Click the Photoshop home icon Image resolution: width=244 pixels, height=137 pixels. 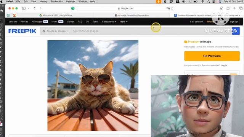click(2, 11)
